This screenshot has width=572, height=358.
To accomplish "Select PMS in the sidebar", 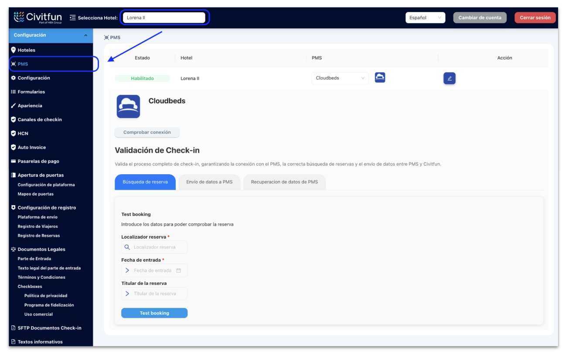I will point(23,64).
